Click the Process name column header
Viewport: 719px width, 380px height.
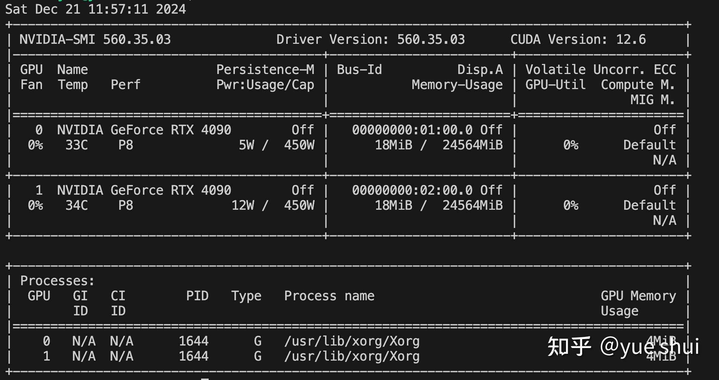pos(329,296)
